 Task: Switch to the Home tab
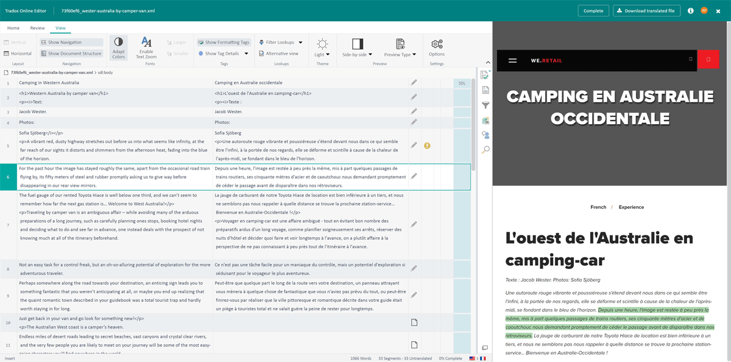click(13, 28)
